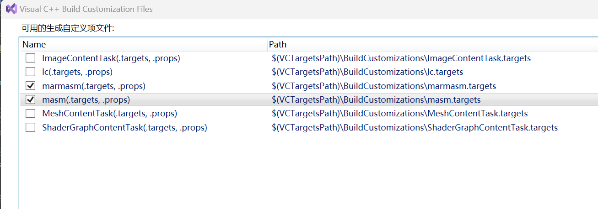Uncheck the marmasm checkbox
Image resolution: width=598 pixels, height=209 pixels.
30,86
